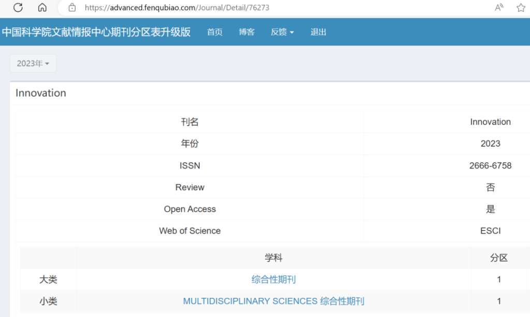
Task: Open the 首页 nav item
Action: point(215,32)
